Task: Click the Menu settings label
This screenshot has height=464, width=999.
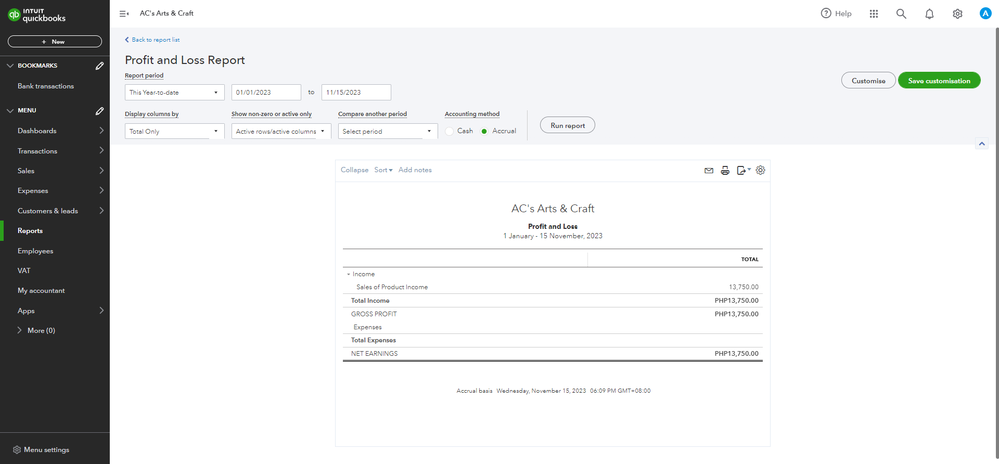Action: coord(46,450)
